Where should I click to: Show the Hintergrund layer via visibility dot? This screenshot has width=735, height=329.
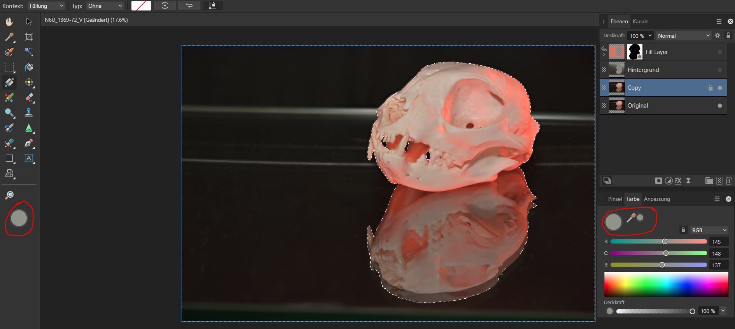(720, 70)
